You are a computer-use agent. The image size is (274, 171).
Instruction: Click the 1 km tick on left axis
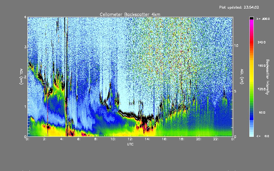[25, 107]
